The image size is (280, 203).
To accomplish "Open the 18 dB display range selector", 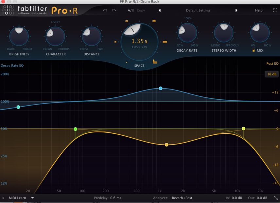I will click(x=271, y=74).
